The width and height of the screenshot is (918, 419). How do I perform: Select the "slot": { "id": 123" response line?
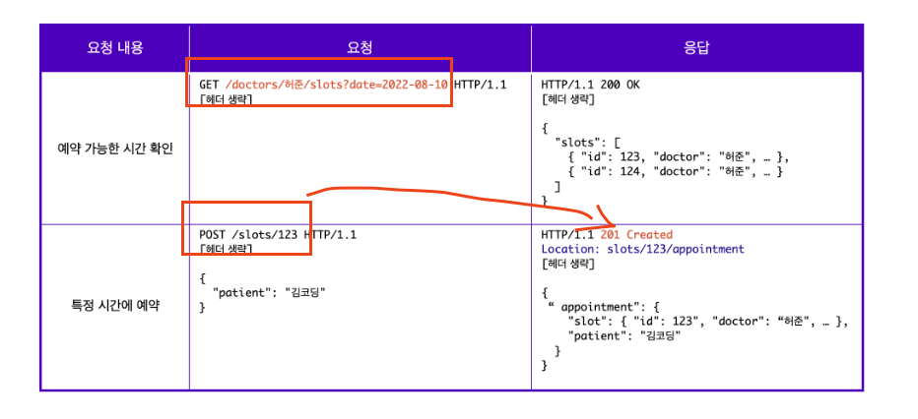click(x=707, y=322)
